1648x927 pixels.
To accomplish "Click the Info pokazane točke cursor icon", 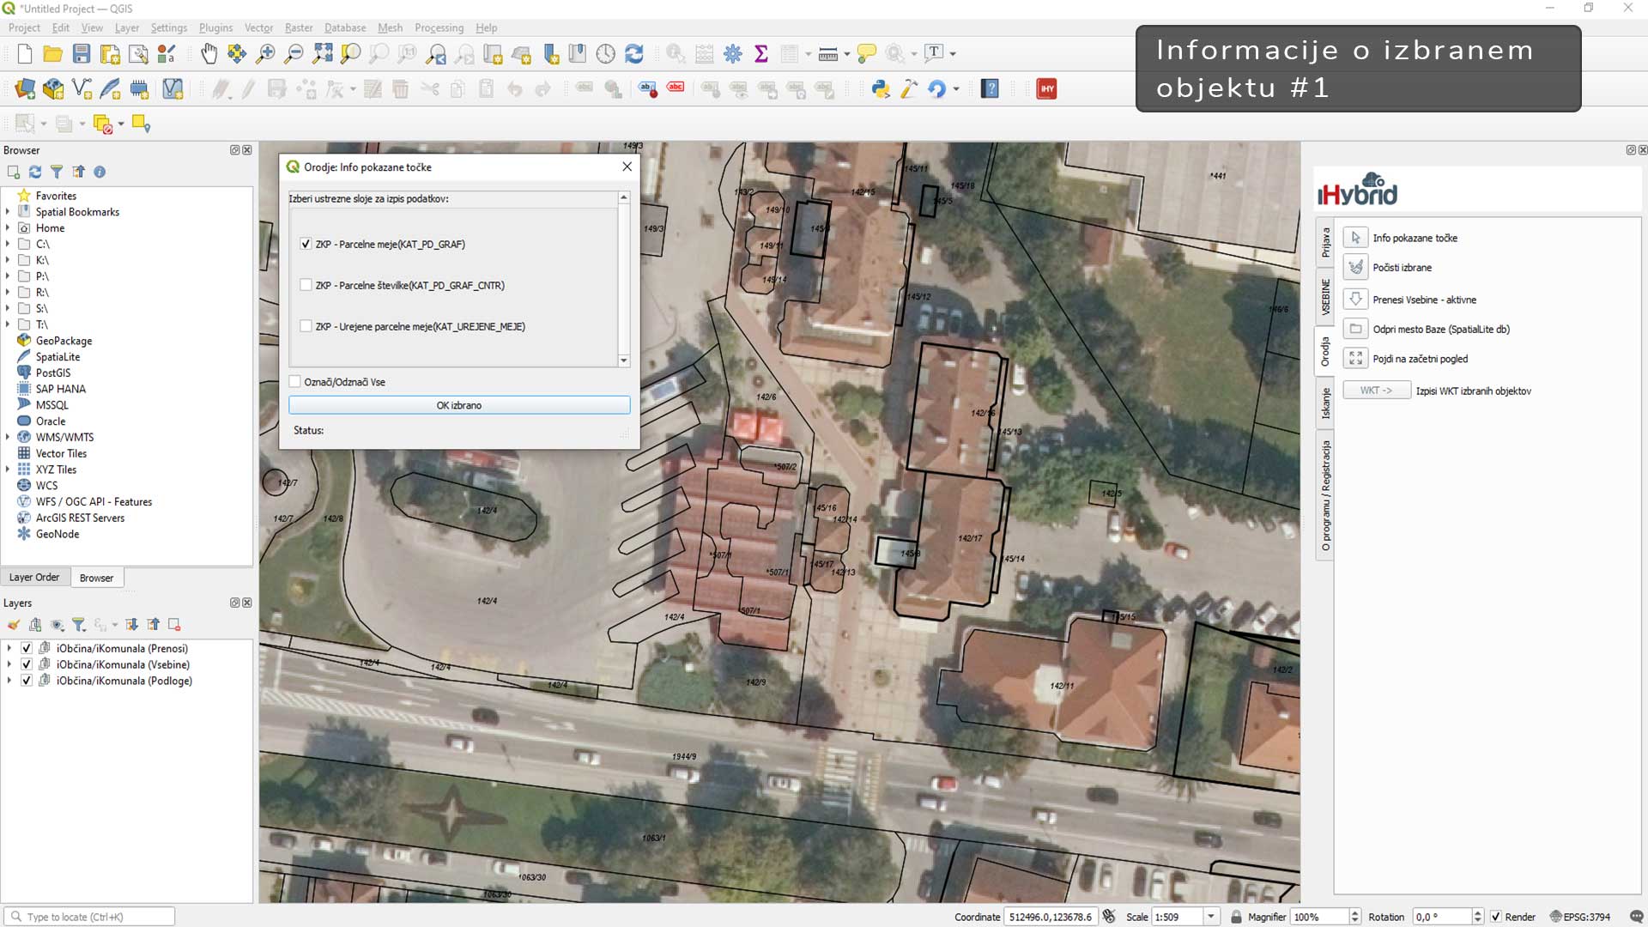I will (1355, 238).
